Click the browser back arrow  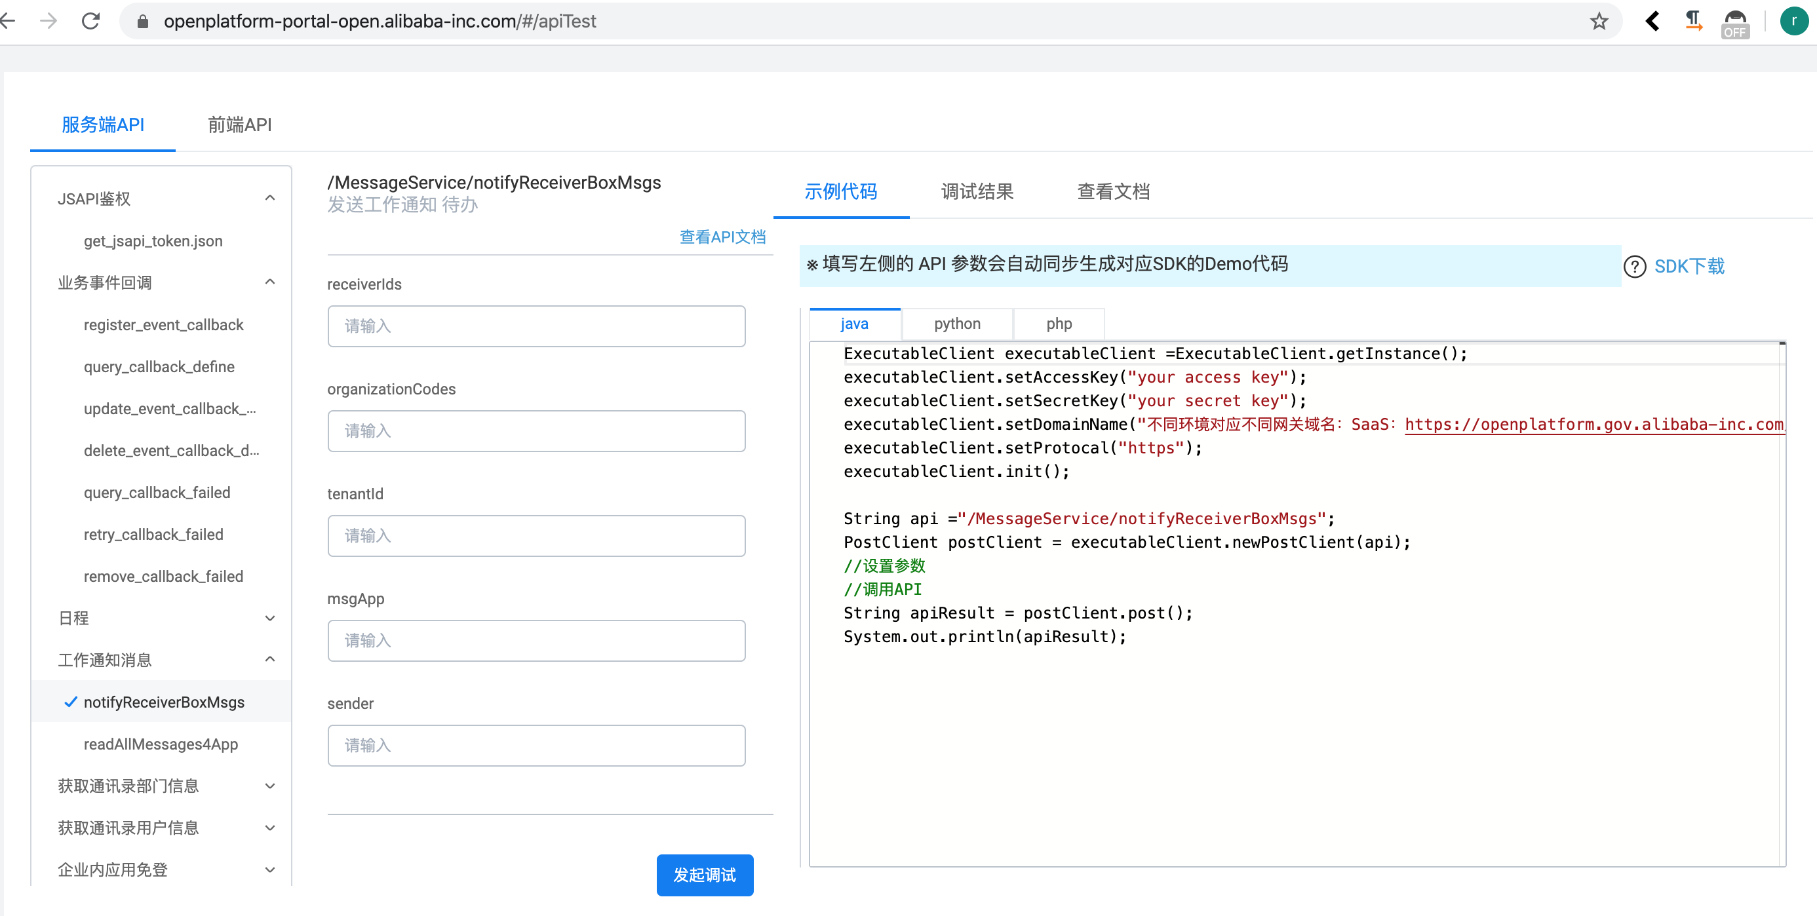[x=7, y=21]
